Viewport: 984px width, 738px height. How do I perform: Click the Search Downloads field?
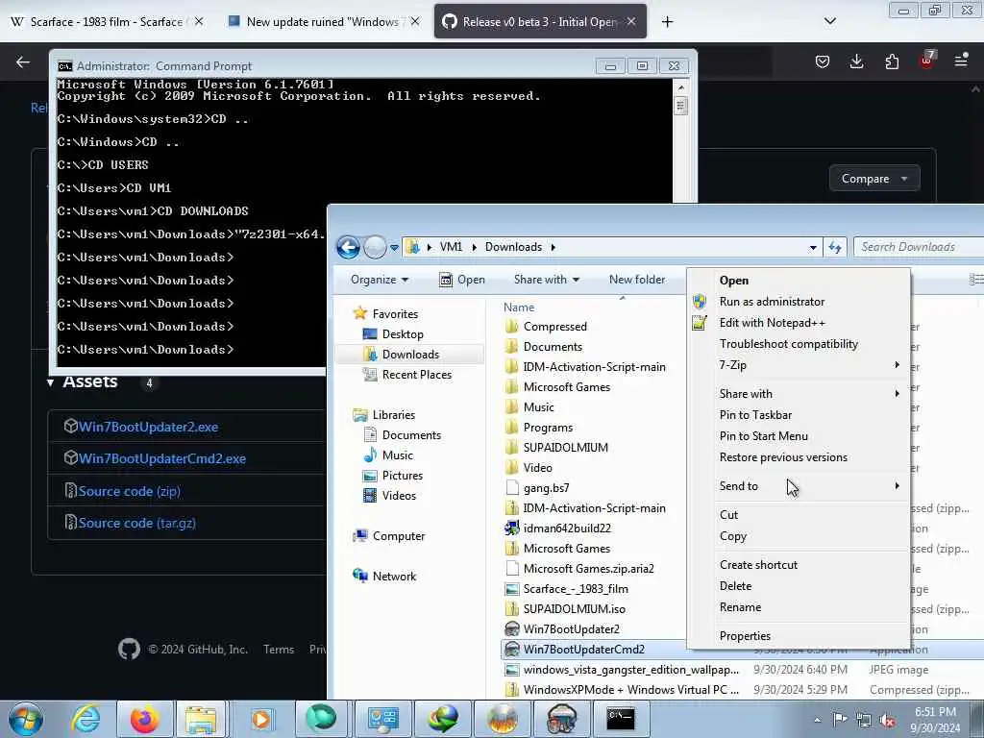[919, 247]
